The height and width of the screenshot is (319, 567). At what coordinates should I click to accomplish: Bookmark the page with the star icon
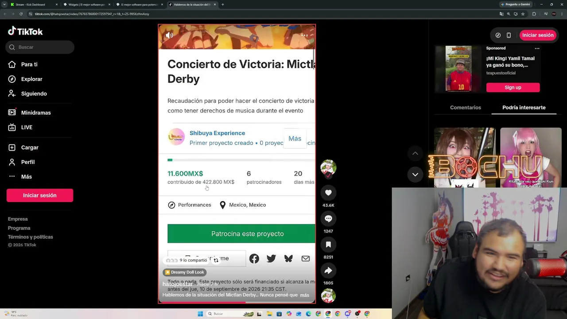coord(523,14)
